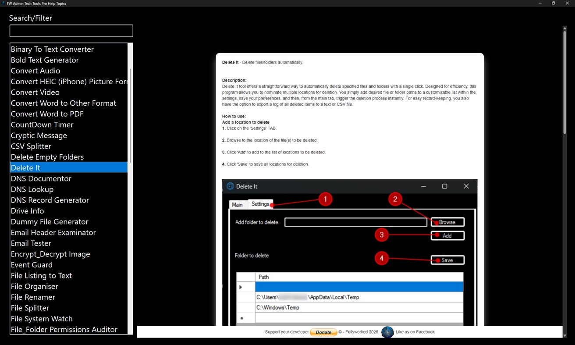Select 'CSV Splitter' in the sidebar list
Image resolution: width=575 pixels, height=345 pixels.
click(x=31, y=146)
